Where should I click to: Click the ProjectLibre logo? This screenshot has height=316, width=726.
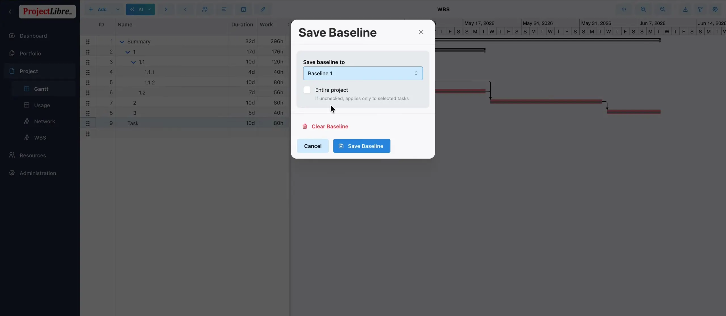tap(47, 12)
